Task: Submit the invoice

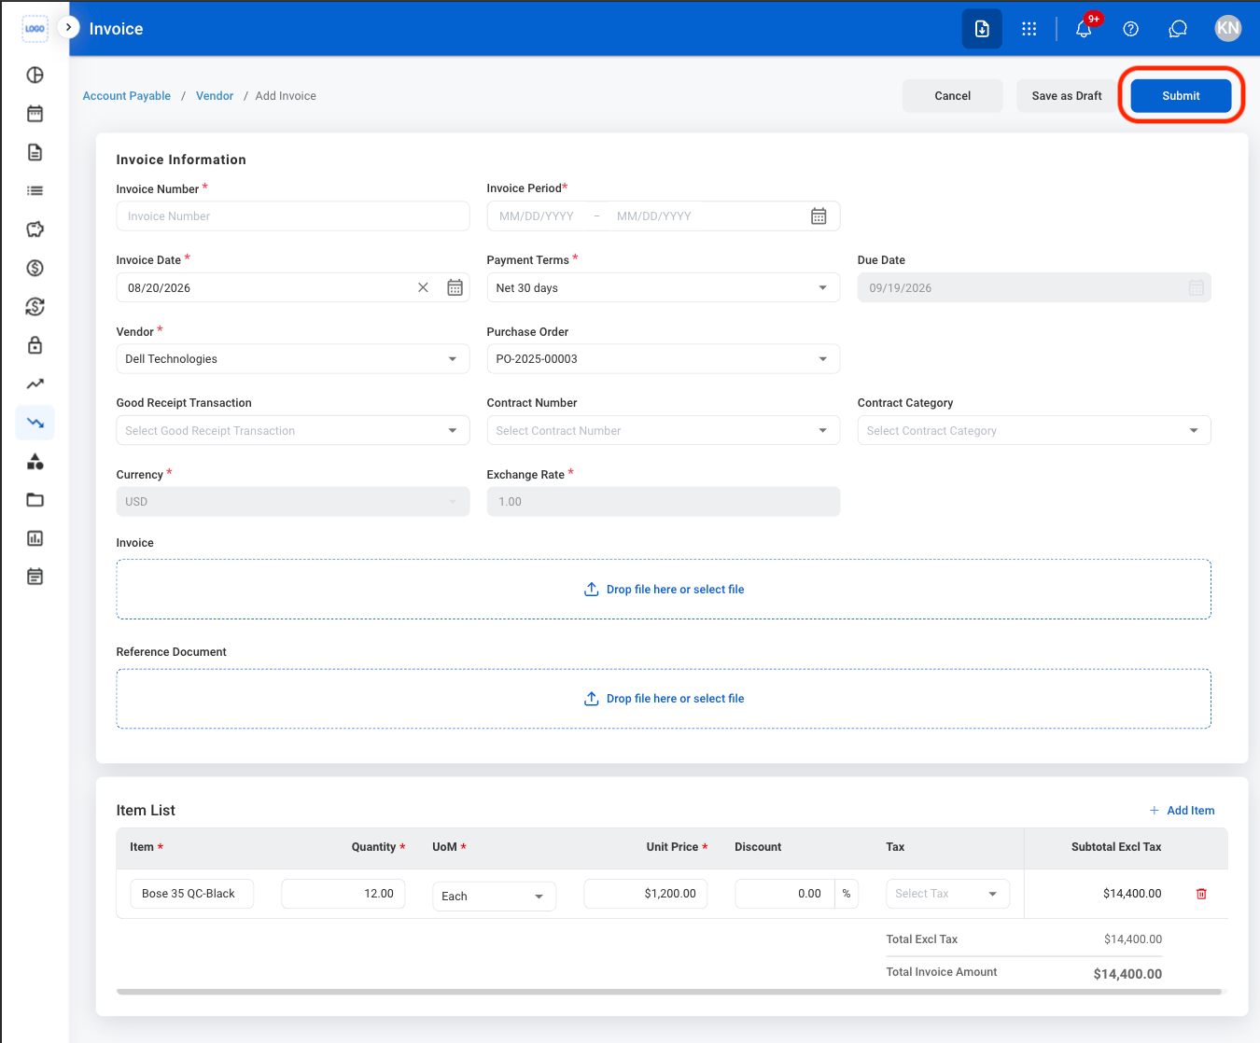Action: (1181, 96)
